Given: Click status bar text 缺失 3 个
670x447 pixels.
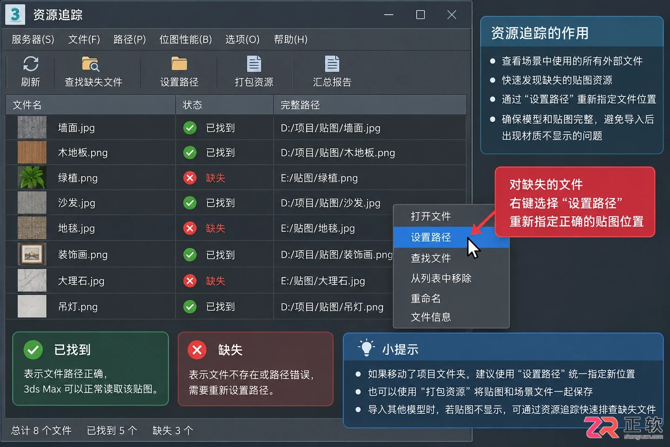Looking at the screenshot, I should click(x=173, y=431).
